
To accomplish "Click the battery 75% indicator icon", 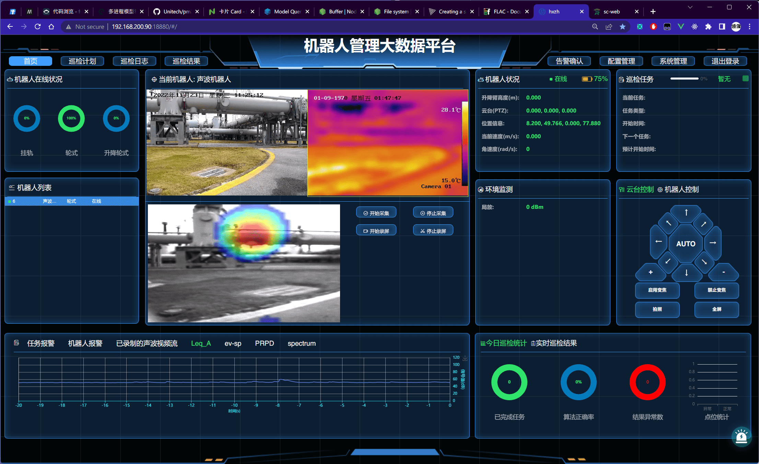I will [x=587, y=79].
